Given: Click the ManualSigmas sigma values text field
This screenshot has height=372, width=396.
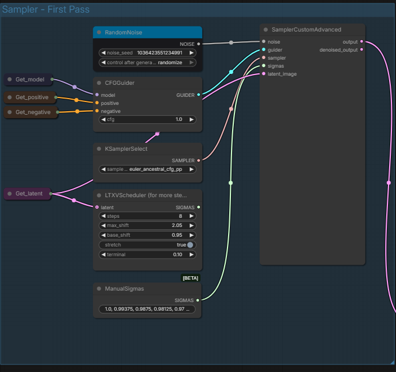Looking at the screenshot, I should tap(147, 309).
